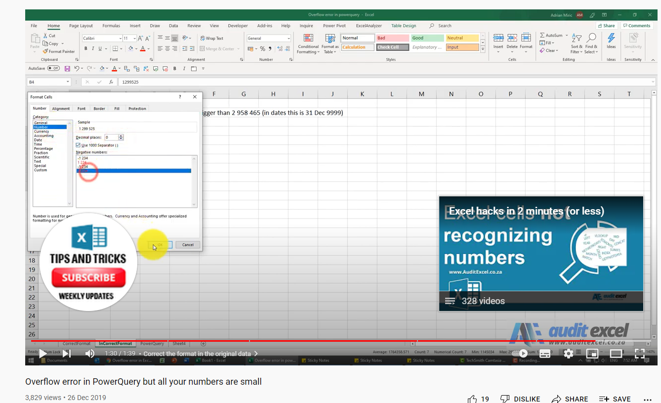Open the Table Design ribbon tab
Viewport: 661px width, 403px height.
(404, 26)
